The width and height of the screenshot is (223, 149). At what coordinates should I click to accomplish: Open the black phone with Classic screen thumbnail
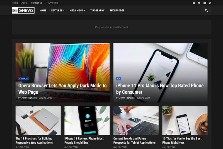pyautogui.click(x=87, y=120)
